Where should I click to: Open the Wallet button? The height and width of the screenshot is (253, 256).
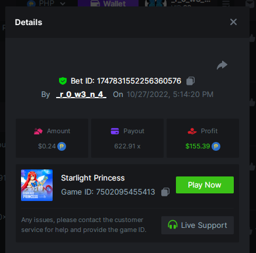(108, 3)
